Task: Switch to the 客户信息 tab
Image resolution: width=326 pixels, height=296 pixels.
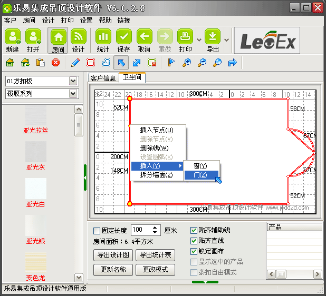Action: coord(103,78)
